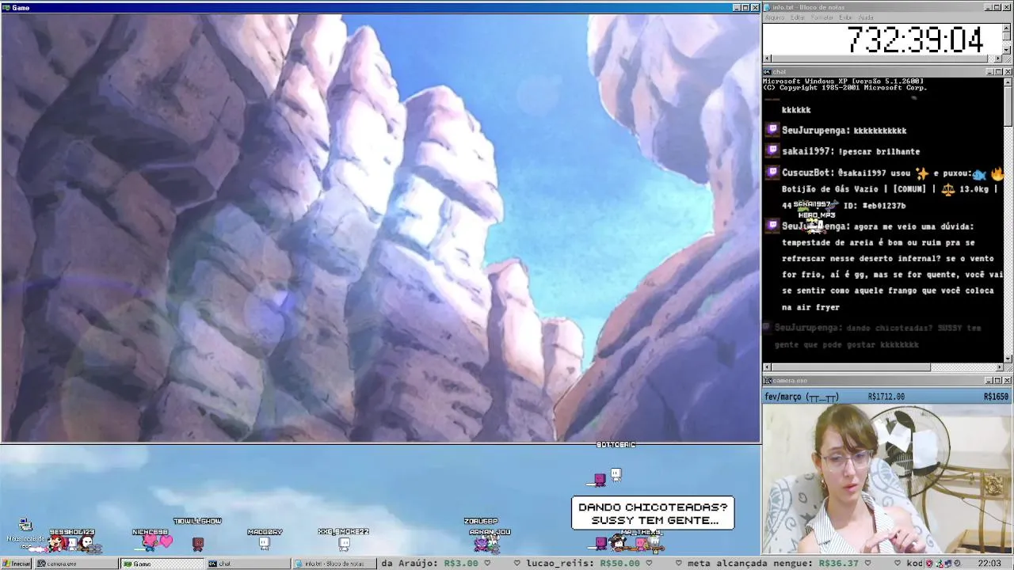Click 'lucao_reiis: R$50.00' ticker entry
This screenshot has width=1014, height=570.
(x=582, y=564)
